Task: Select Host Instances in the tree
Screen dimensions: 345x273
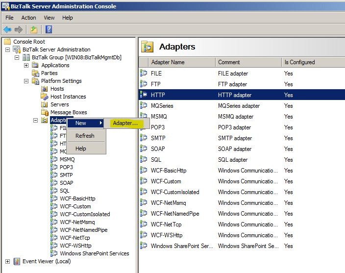Action: (68, 97)
